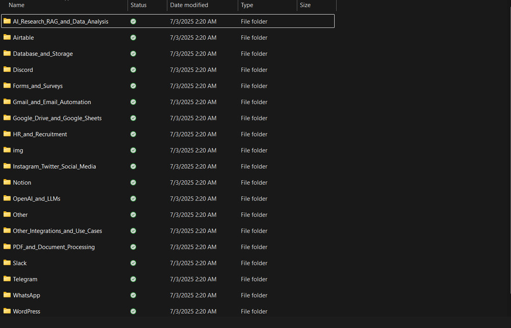
Task: Click the Database_and_Storage folder icon
Action: (x=7, y=54)
